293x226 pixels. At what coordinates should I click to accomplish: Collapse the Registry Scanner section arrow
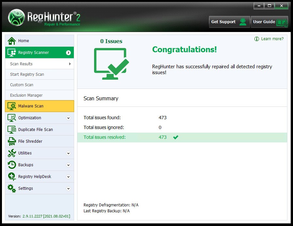(68, 53)
